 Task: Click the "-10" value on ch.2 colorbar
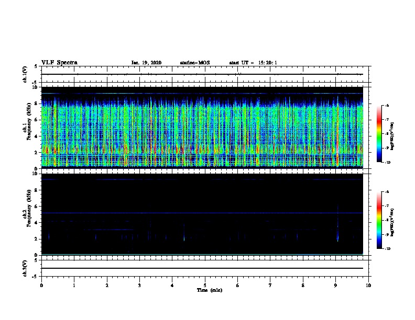click(387, 249)
